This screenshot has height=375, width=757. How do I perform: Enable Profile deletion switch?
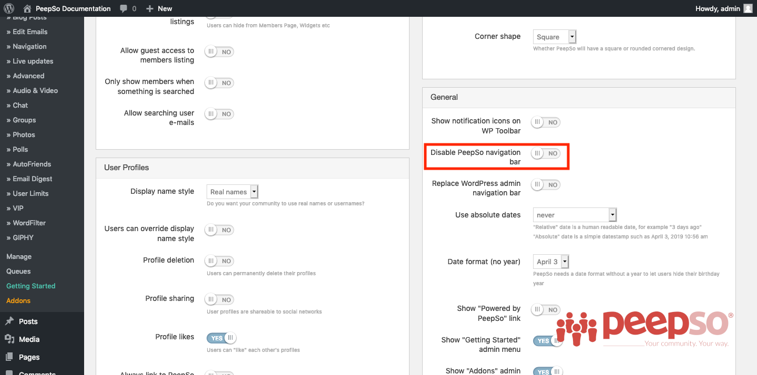click(219, 261)
